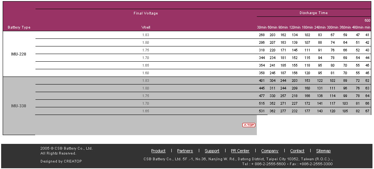Screen dimensions: 374x169
Task: Click value 277 in the 90min column
Action: pyautogui.click(x=283, y=111)
